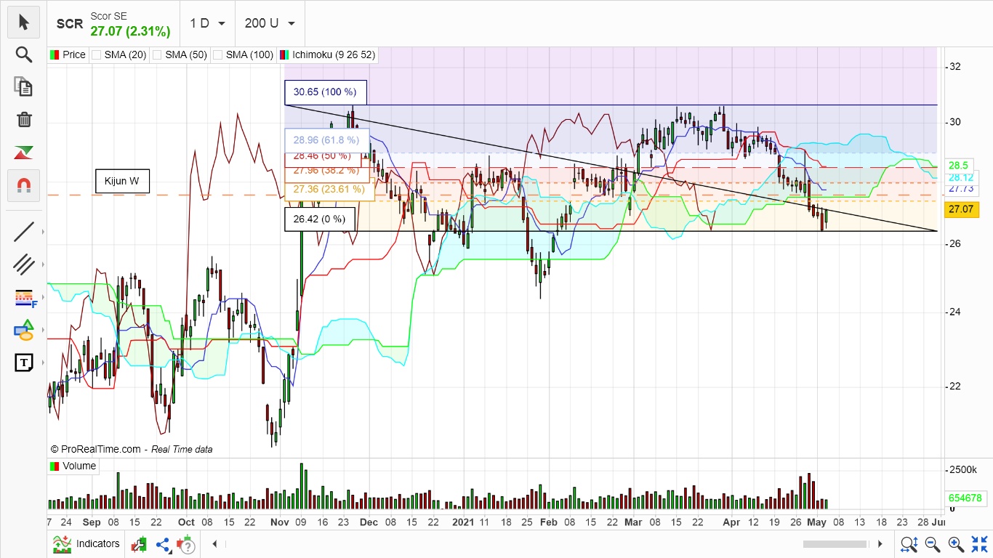Click the horizontal time scrollbar thumb
Viewport: 993px width, 558px height.
[835, 543]
